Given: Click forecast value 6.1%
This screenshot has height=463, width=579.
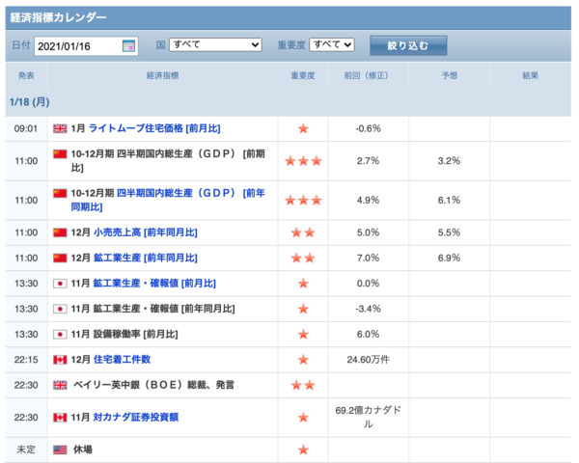Looking at the screenshot, I should click(449, 200).
